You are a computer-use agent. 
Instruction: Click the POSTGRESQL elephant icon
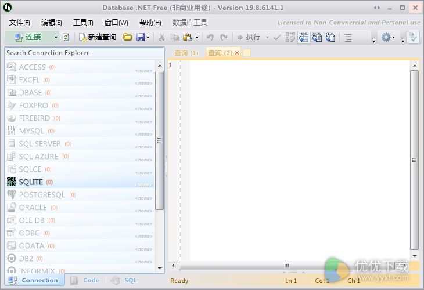pos(12,194)
